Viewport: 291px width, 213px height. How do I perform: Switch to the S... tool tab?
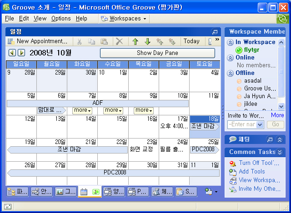pos(186,192)
